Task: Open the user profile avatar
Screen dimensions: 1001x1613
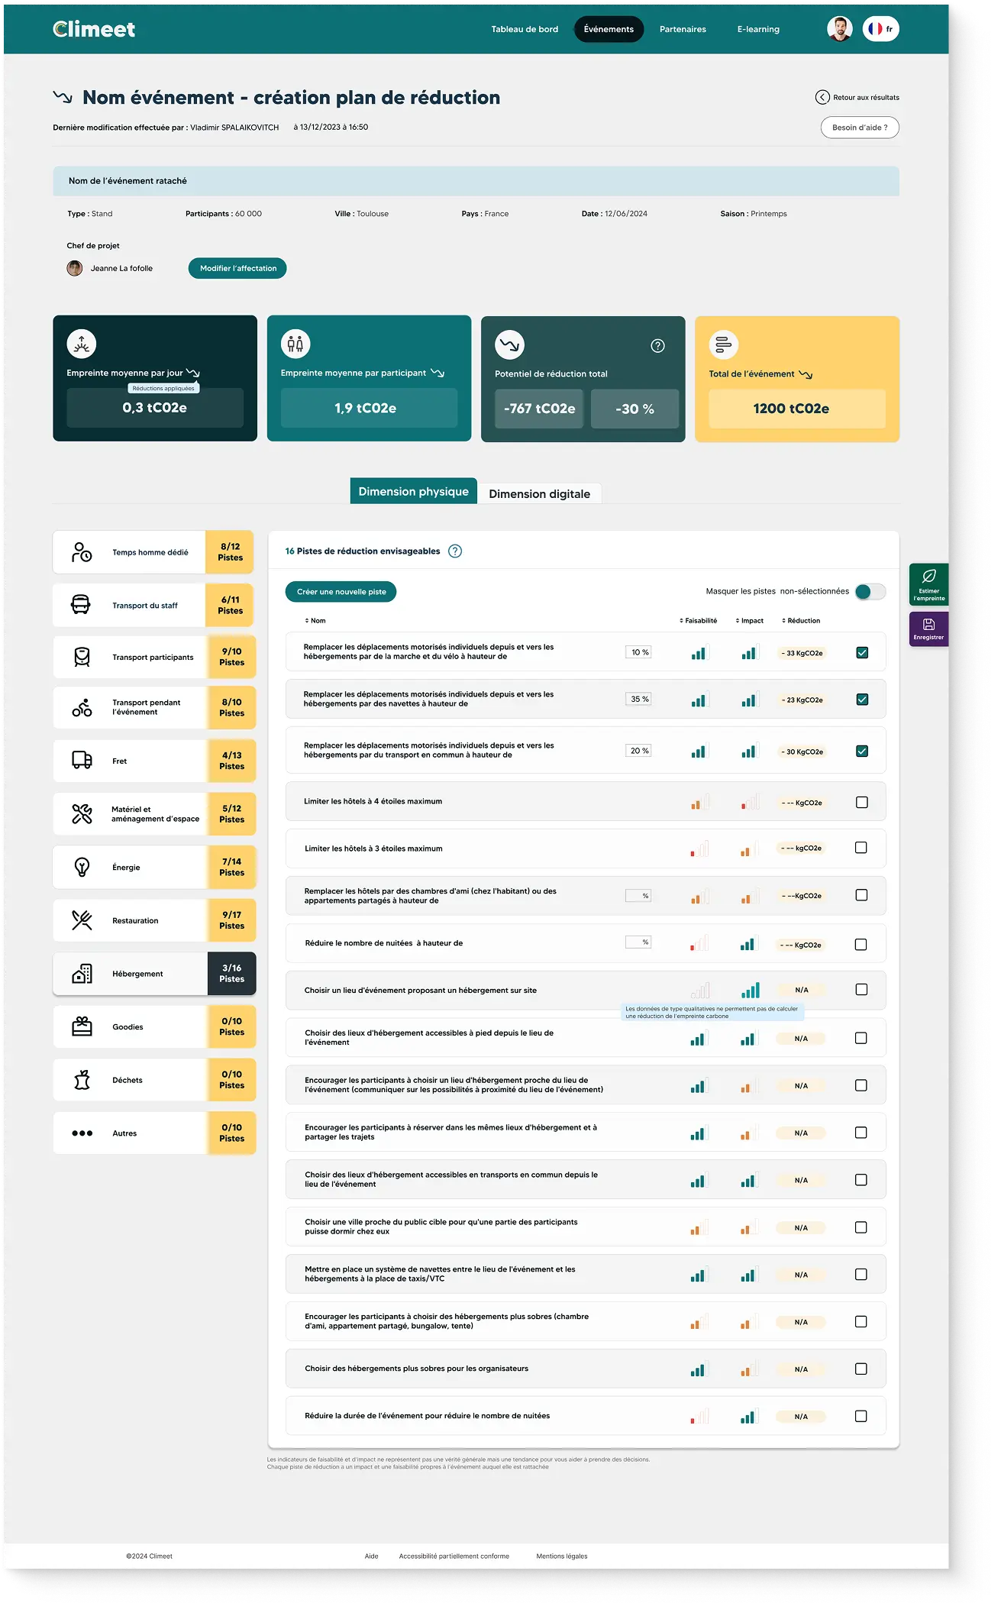Action: (x=839, y=29)
